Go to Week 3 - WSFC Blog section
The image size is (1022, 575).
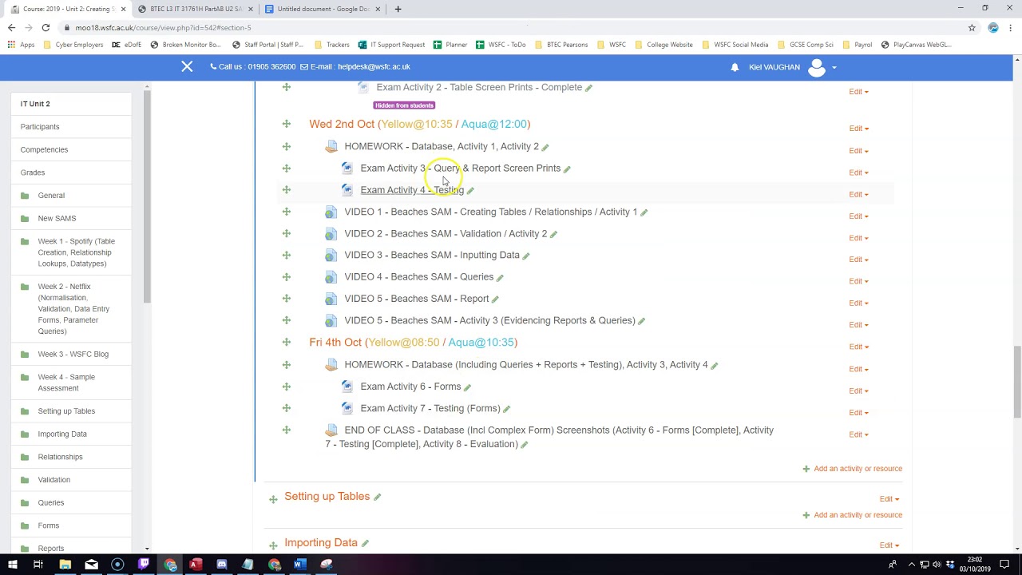(73, 355)
